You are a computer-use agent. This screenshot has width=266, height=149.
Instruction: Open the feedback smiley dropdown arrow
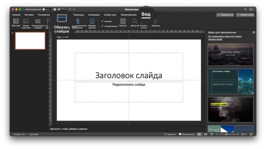[254, 9]
